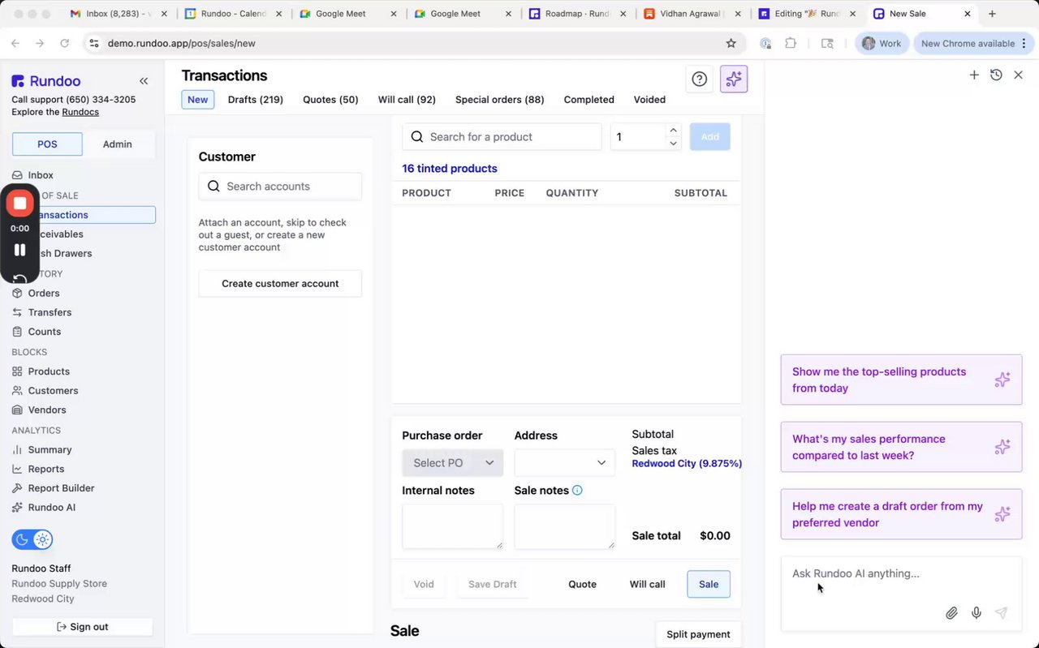Image resolution: width=1039 pixels, height=648 pixels.
Task: Click the Sale notes info icon
Action: click(577, 490)
